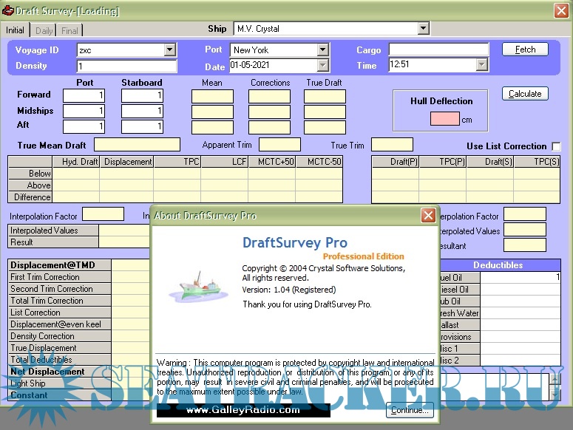This screenshot has height=430, width=573.
Task: Click Continue in the About dialog
Action: click(409, 410)
